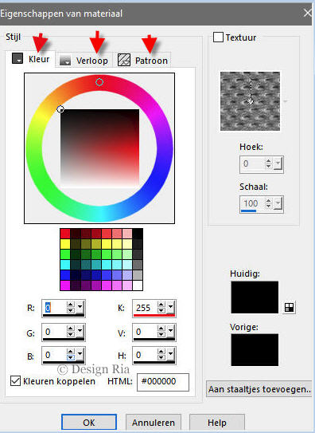315x433 pixels.
Task: Pick the bright yellow swatch in the palette
Action: point(65,244)
